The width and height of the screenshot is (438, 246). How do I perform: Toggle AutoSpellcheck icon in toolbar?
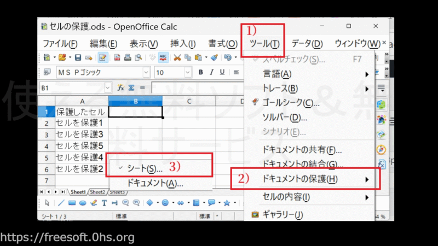163,57
